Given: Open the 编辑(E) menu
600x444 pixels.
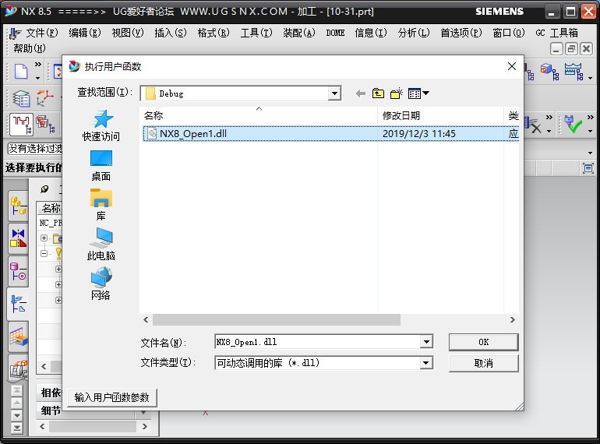Looking at the screenshot, I should point(85,33).
